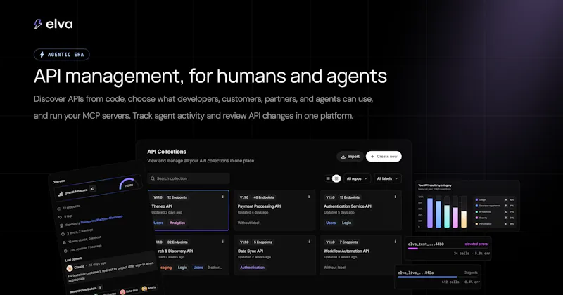
Task: Click the warning icon beside 3 errors
Action: [x=63, y=234]
